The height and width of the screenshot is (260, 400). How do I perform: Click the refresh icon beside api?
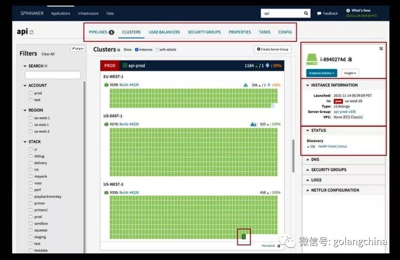(x=32, y=32)
